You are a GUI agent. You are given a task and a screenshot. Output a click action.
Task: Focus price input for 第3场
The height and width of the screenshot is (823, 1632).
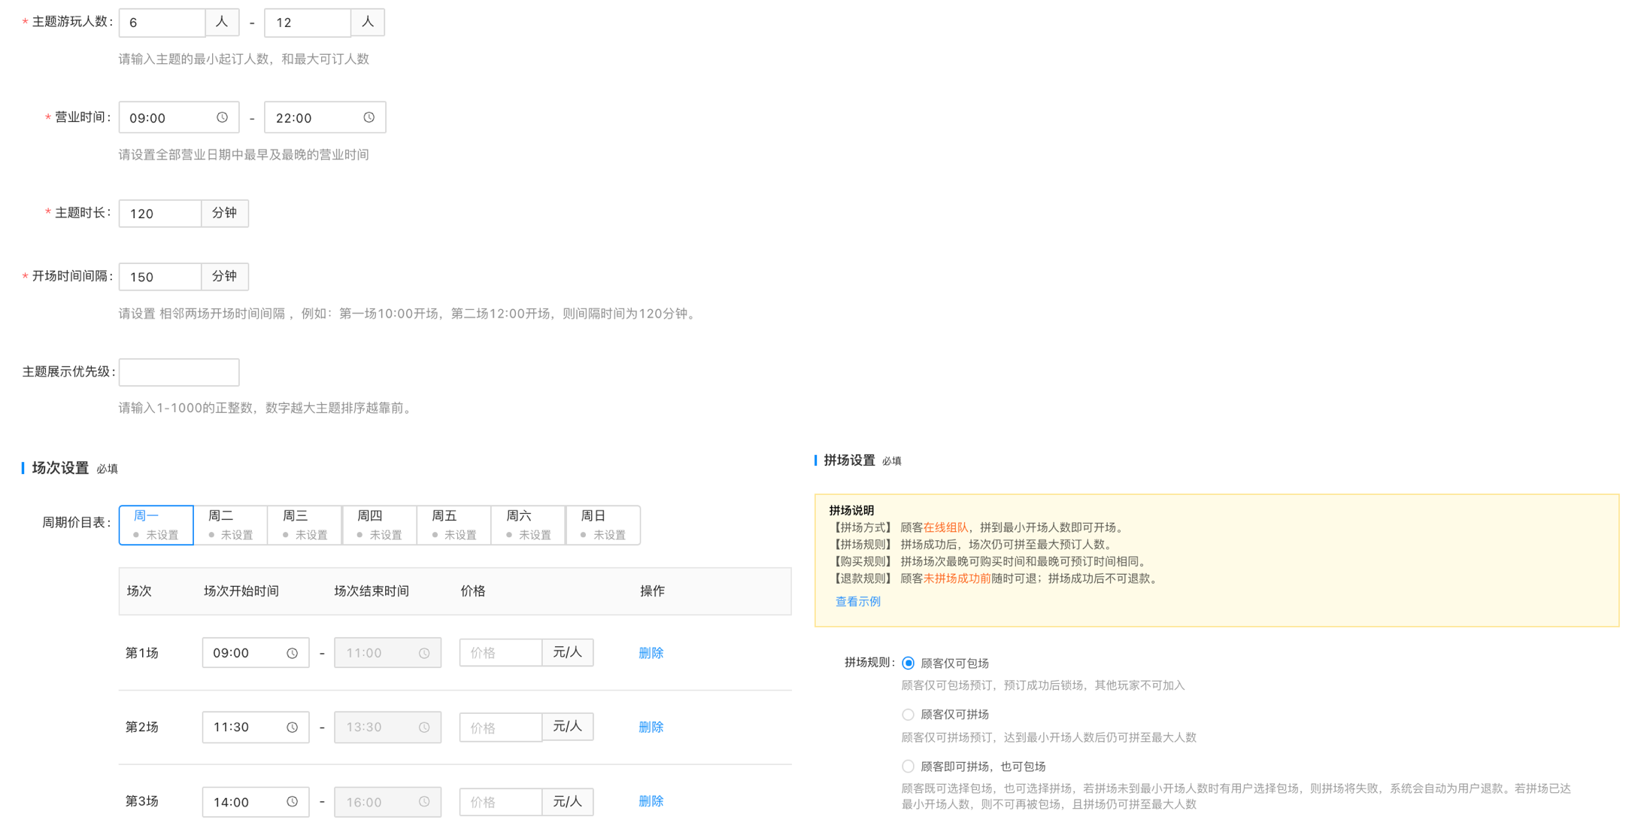[x=501, y=801]
